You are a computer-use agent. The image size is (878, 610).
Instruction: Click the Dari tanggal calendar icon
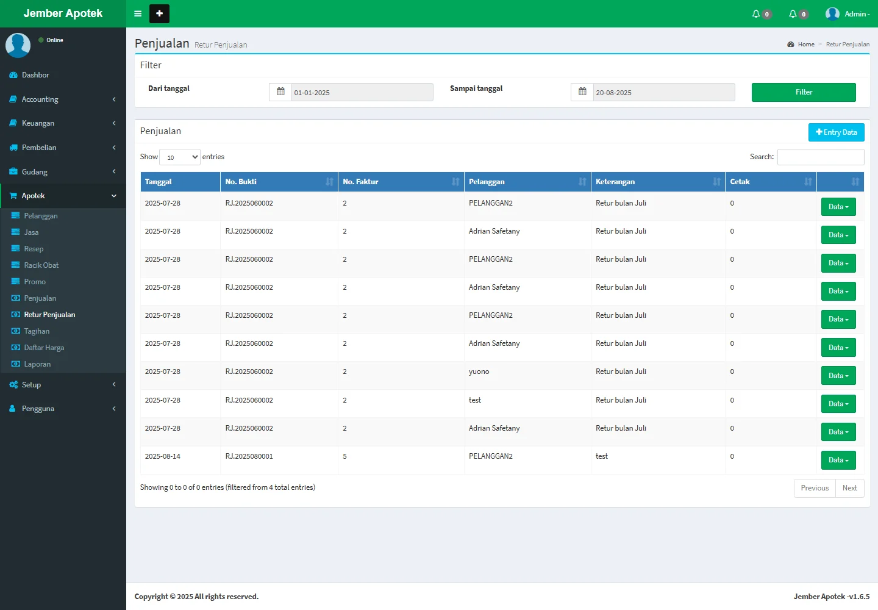[x=280, y=92]
